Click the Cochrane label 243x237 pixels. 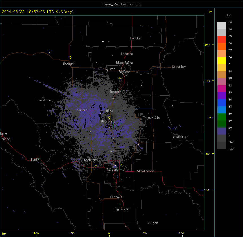(x=91, y=160)
